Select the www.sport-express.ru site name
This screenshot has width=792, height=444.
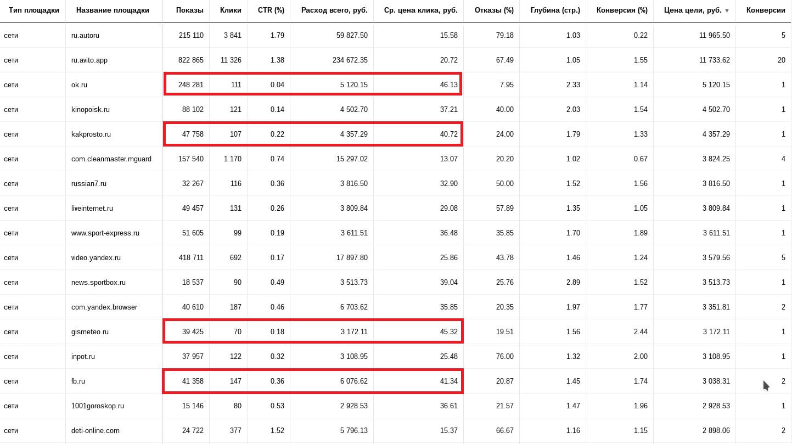[x=105, y=233]
